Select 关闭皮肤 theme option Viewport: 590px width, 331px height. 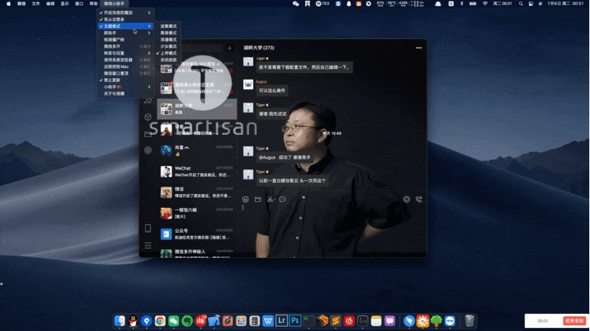click(168, 60)
